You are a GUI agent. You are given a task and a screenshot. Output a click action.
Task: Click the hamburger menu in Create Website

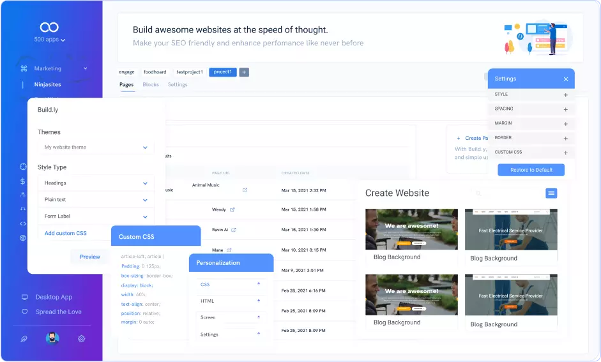pos(551,193)
